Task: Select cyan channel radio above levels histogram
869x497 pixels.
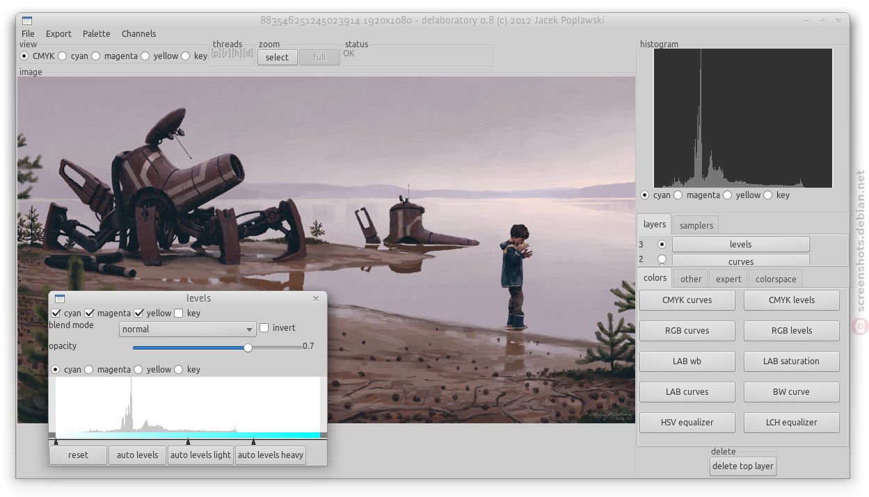Action: click(x=56, y=370)
